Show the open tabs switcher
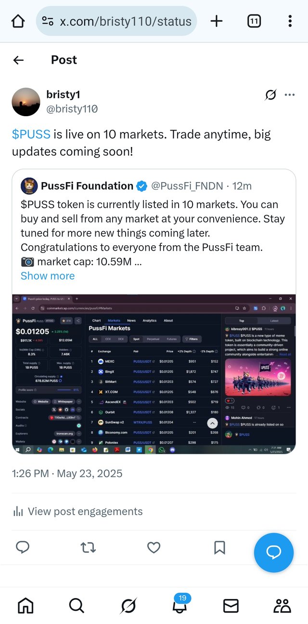The image size is (308, 624). coord(254,21)
